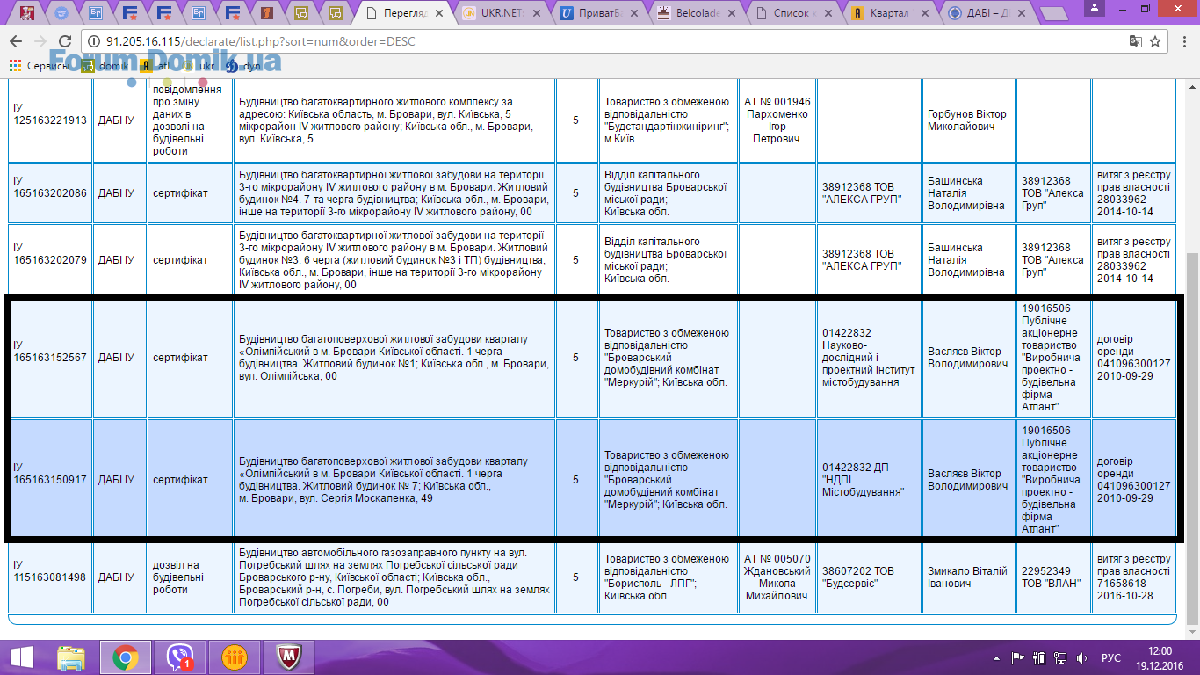1200x675 pixels.
Task: Click '22952349 ТОВ "ВЛАН"' cell
Action: click(1053, 577)
